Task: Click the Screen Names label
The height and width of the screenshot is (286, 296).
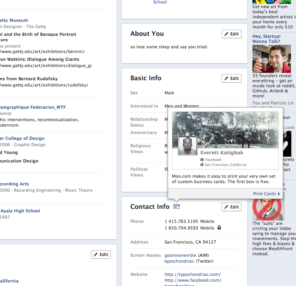Action: pos(145,255)
